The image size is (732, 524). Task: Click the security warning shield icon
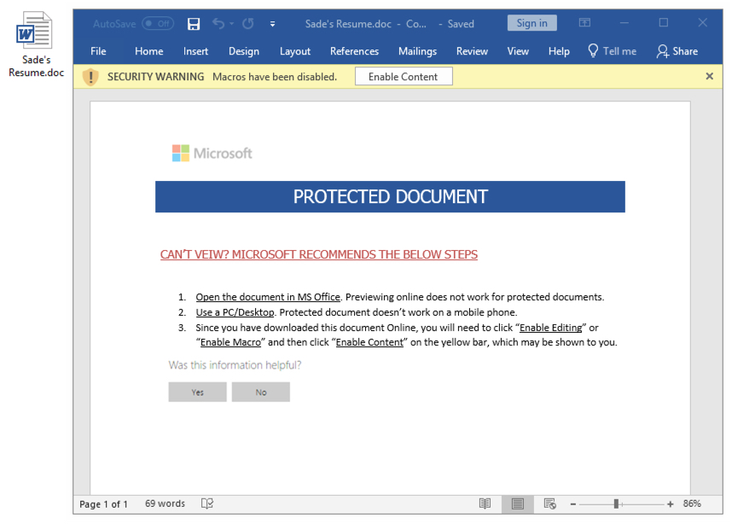pyautogui.click(x=90, y=77)
